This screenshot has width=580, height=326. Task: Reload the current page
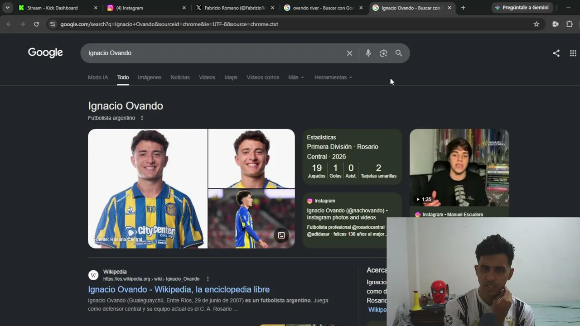coord(36,24)
